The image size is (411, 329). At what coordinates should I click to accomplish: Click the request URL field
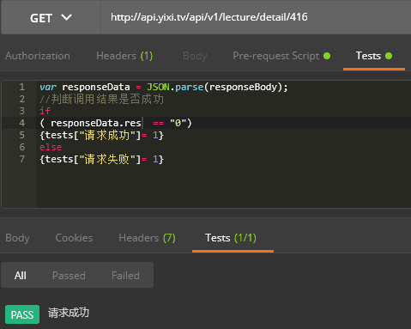[x=256, y=17]
